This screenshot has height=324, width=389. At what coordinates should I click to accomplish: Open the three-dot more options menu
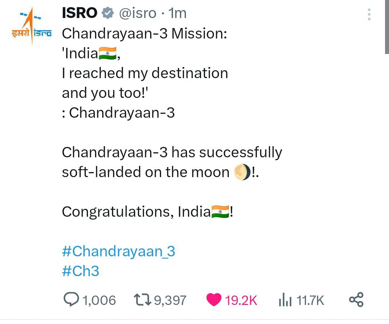[368, 14]
